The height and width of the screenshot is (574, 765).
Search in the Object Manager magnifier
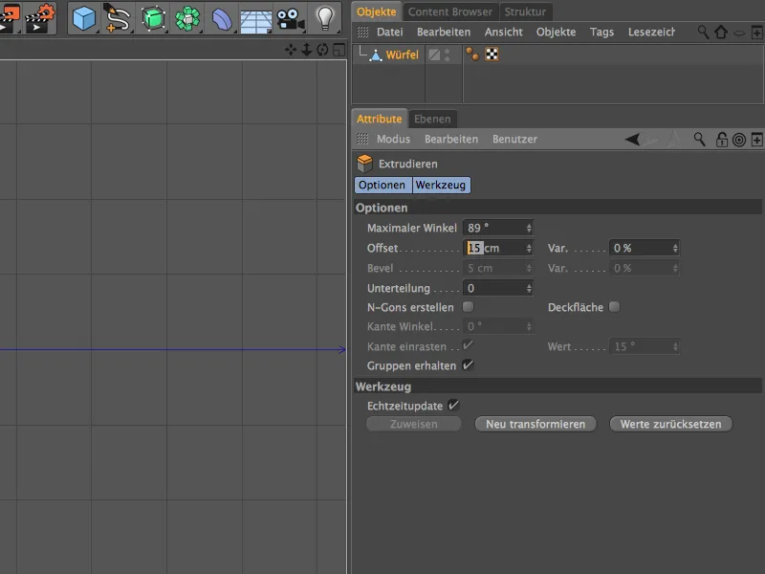(703, 33)
